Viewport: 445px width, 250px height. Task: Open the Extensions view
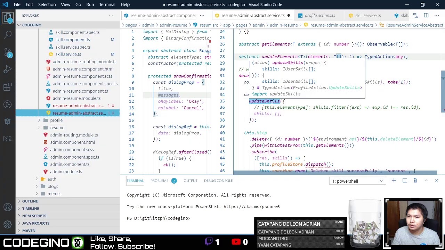coord(8,87)
